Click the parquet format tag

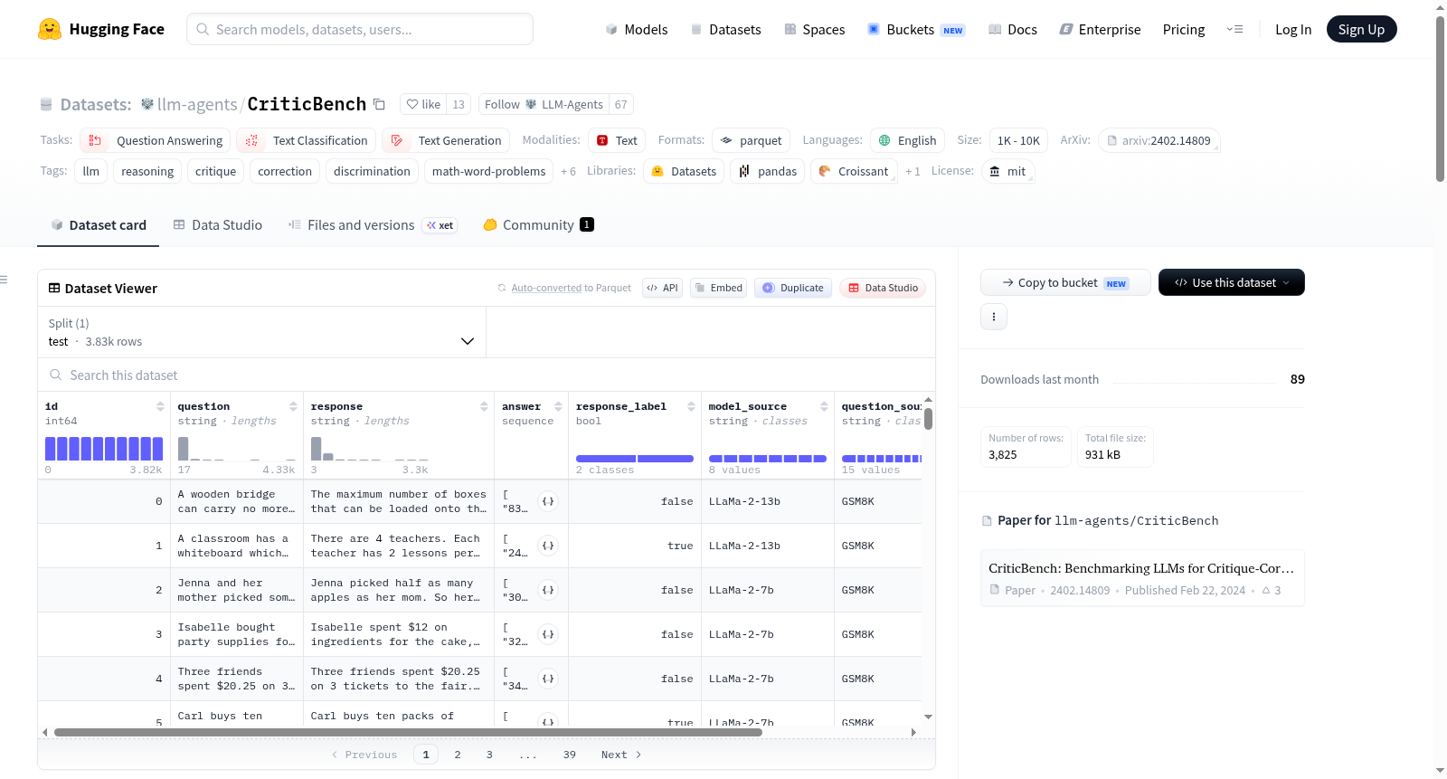click(x=752, y=140)
